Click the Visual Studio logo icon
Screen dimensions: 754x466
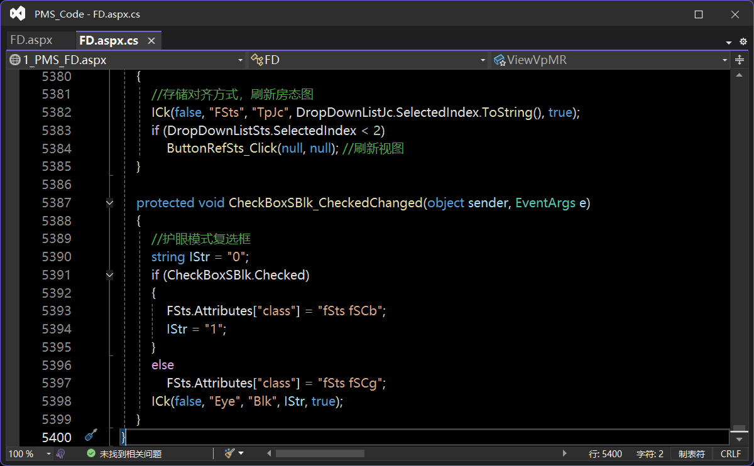(x=18, y=14)
